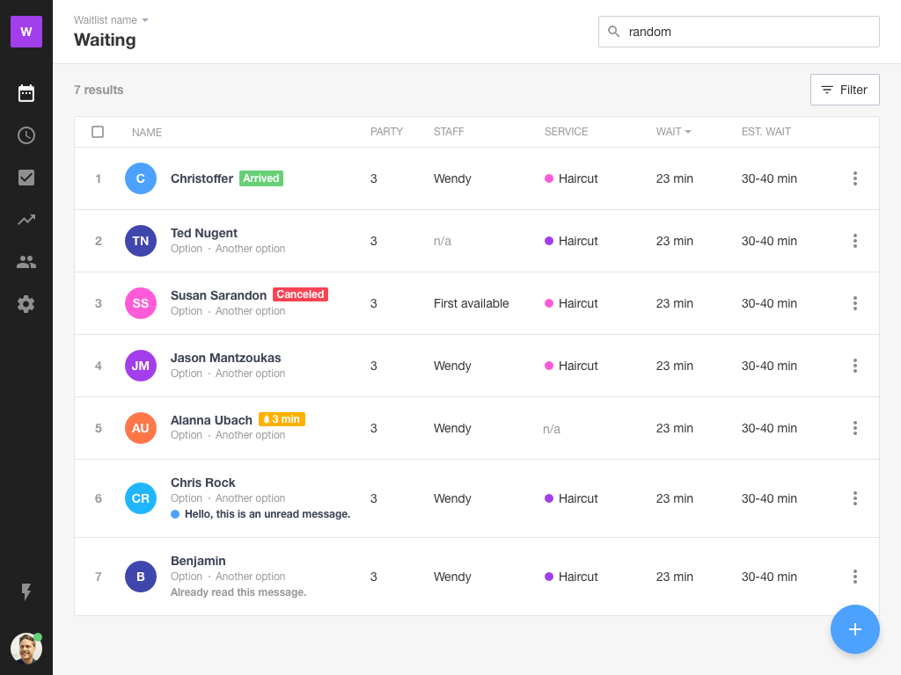Image resolution: width=901 pixels, height=675 pixels.
Task: Change sort order via the WAIT column arrow
Action: click(x=687, y=132)
